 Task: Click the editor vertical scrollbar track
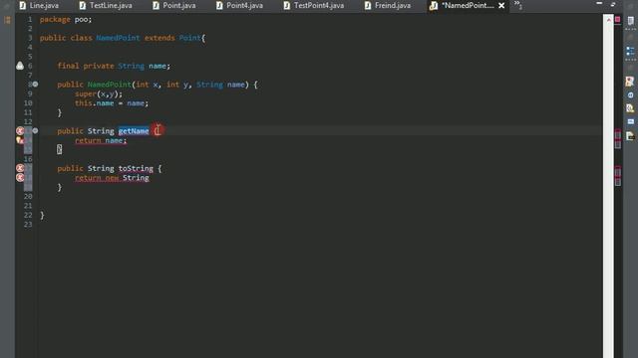coord(609,191)
